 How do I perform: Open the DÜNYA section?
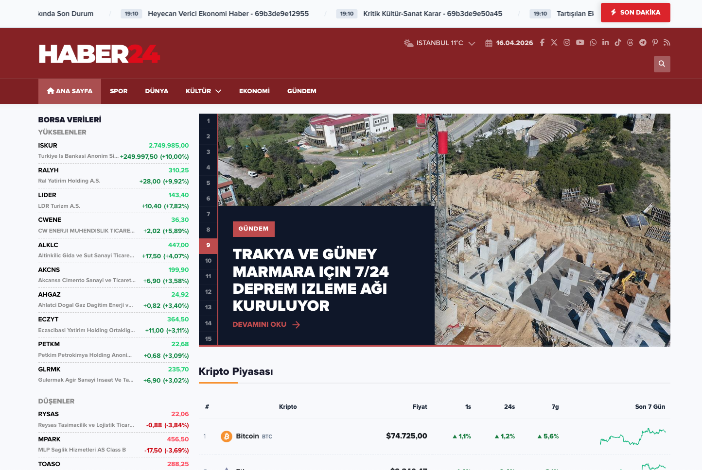click(157, 91)
